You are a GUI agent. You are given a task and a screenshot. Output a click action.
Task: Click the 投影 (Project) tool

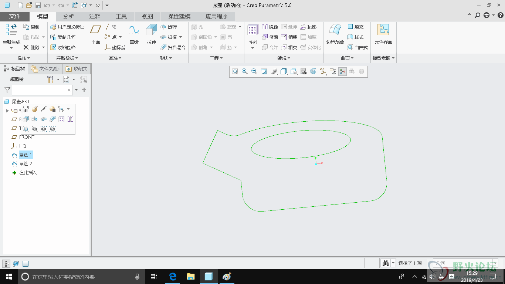(308, 27)
